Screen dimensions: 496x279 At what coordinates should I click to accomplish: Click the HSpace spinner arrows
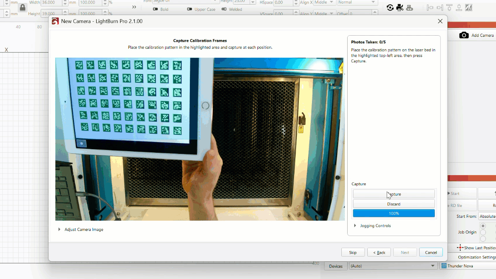tap(296, 2)
